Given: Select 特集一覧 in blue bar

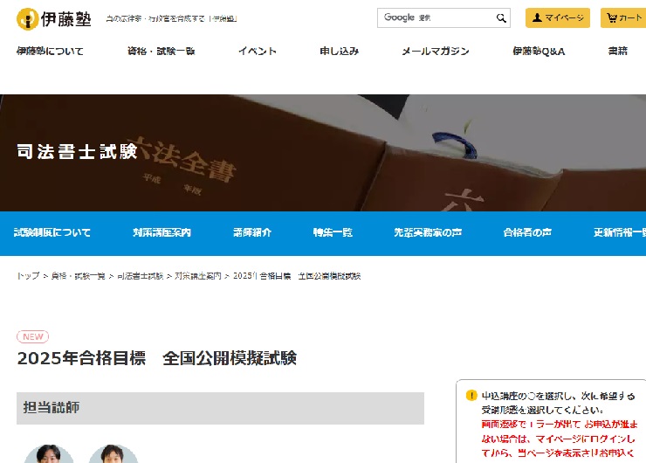Looking at the screenshot, I should [x=333, y=232].
